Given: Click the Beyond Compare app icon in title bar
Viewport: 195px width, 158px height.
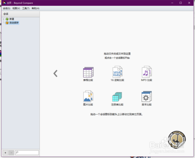Looking at the screenshot, I should tap(4, 3).
